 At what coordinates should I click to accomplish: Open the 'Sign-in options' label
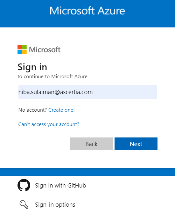(x=55, y=204)
